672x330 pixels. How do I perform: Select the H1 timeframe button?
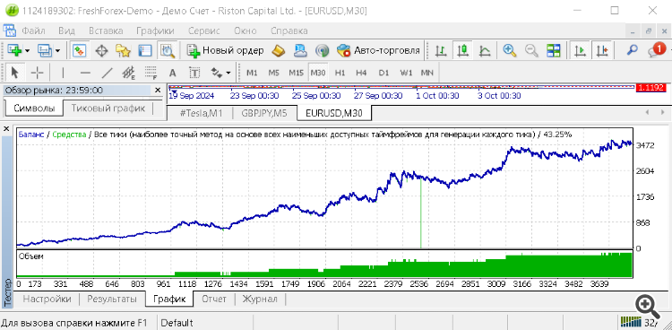[x=340, y=73]
